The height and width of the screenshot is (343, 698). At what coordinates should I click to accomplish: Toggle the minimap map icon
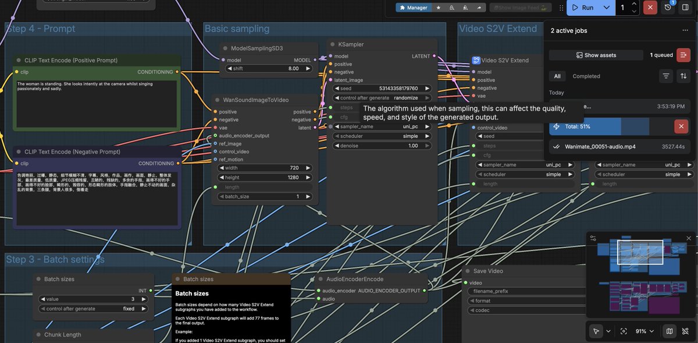(x=669, y=331)
